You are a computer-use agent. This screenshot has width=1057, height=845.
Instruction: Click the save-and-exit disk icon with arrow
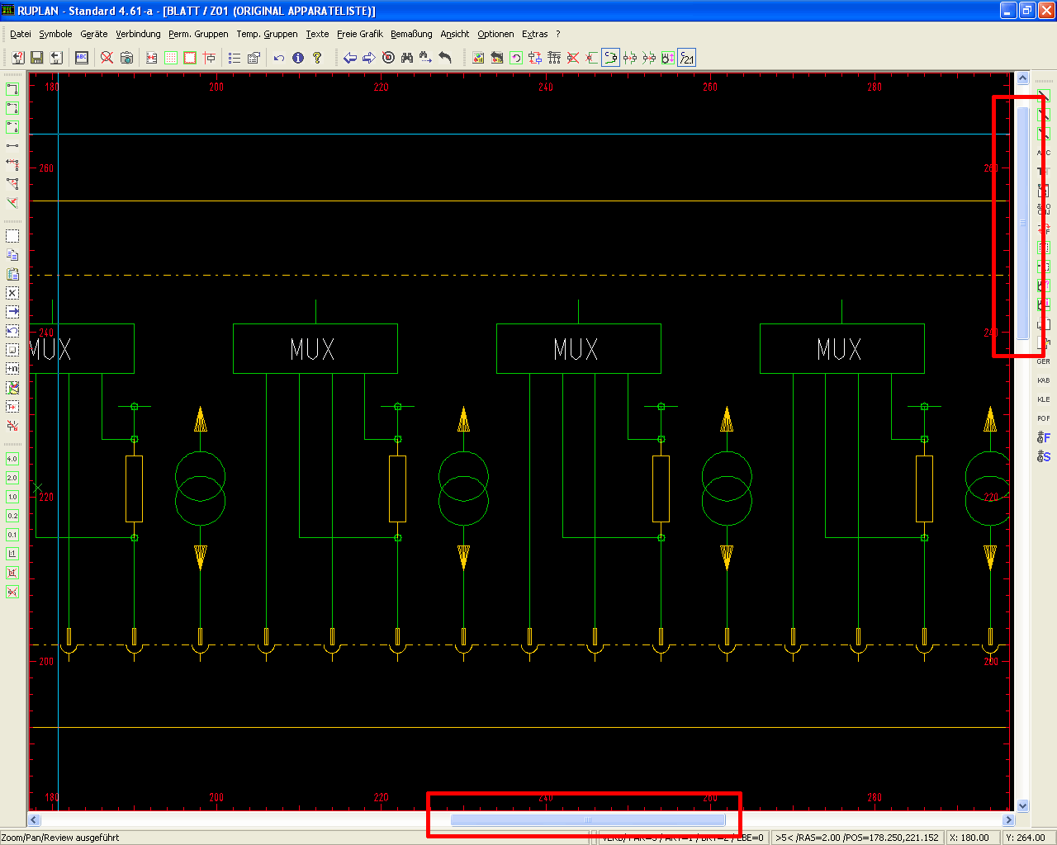click(56, 58)
